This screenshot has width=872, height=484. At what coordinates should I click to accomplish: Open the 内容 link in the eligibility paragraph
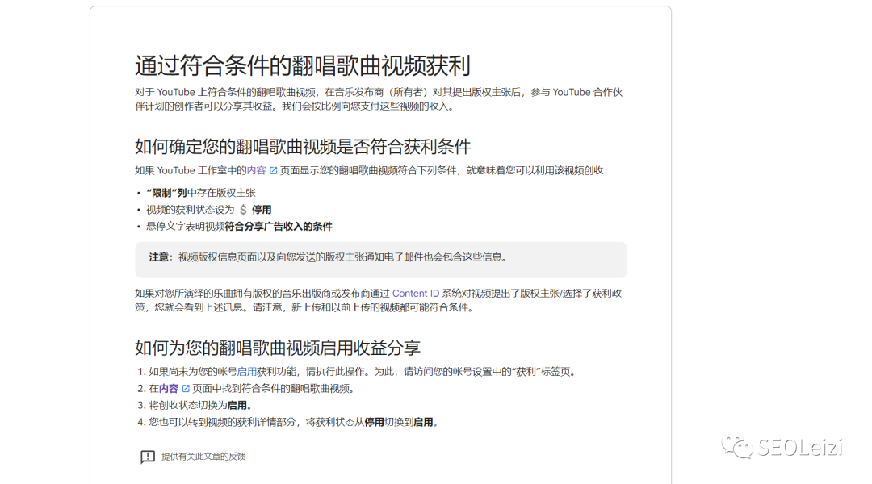[x=257, y=170]
